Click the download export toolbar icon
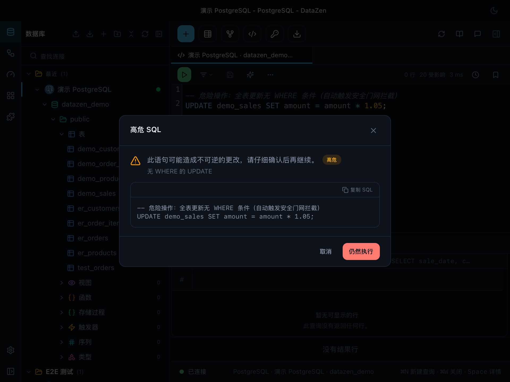510x382 pixels. pyautogui.click(x=297, y=34)
